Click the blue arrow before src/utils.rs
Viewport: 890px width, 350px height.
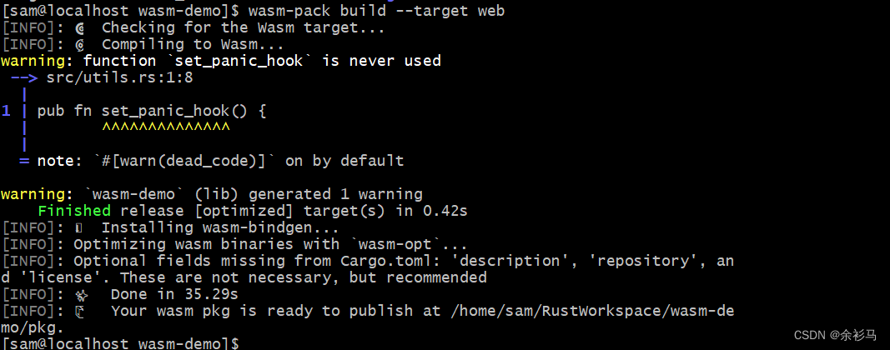click(x=24, y=77)
